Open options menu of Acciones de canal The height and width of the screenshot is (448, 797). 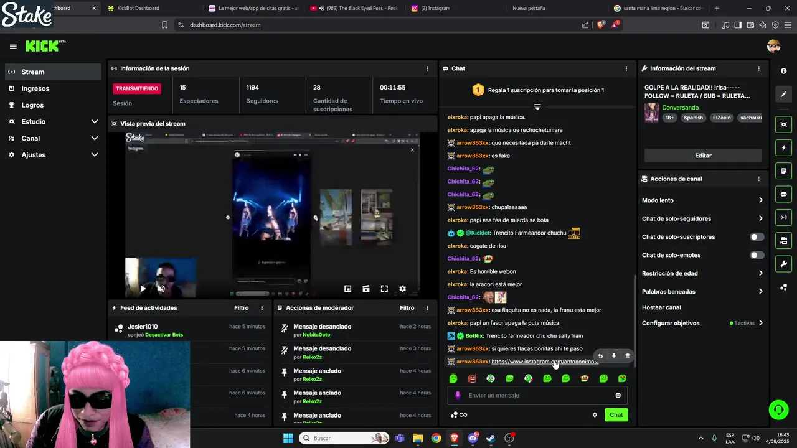758,179
